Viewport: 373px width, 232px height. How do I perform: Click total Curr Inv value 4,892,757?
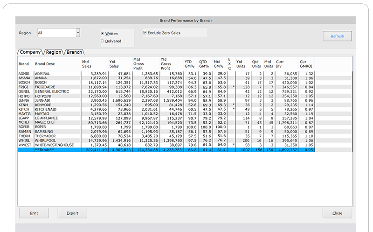pyautogui.click(x=288, y=150)
